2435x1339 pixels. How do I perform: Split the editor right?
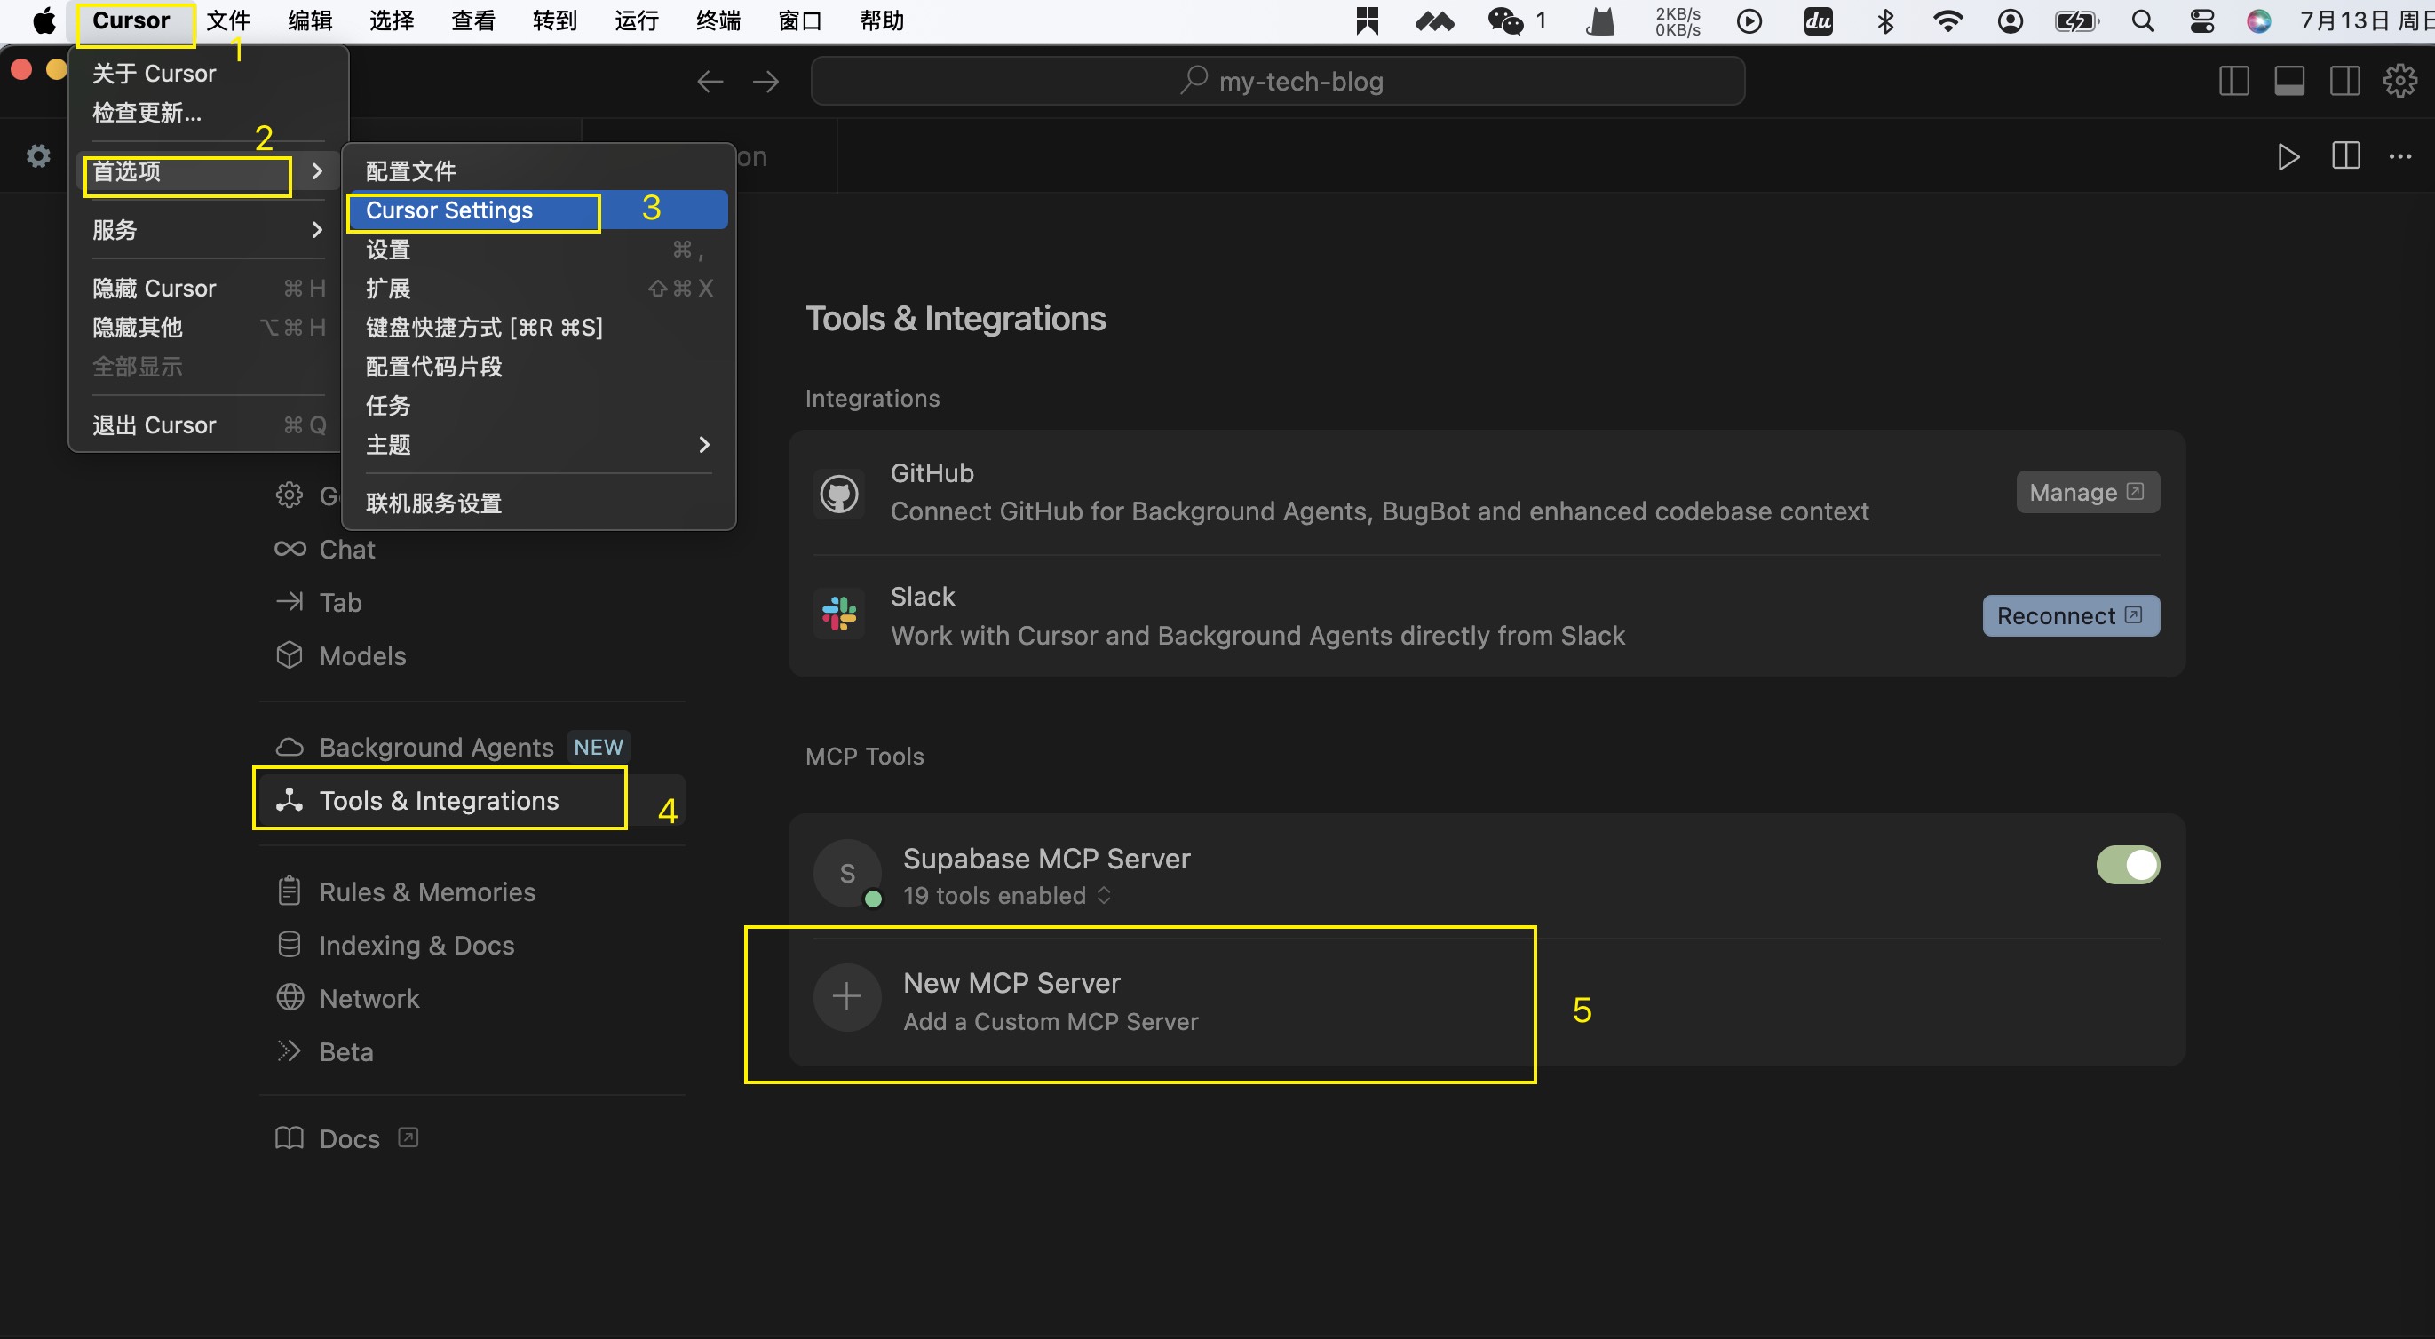(2345, 156)
